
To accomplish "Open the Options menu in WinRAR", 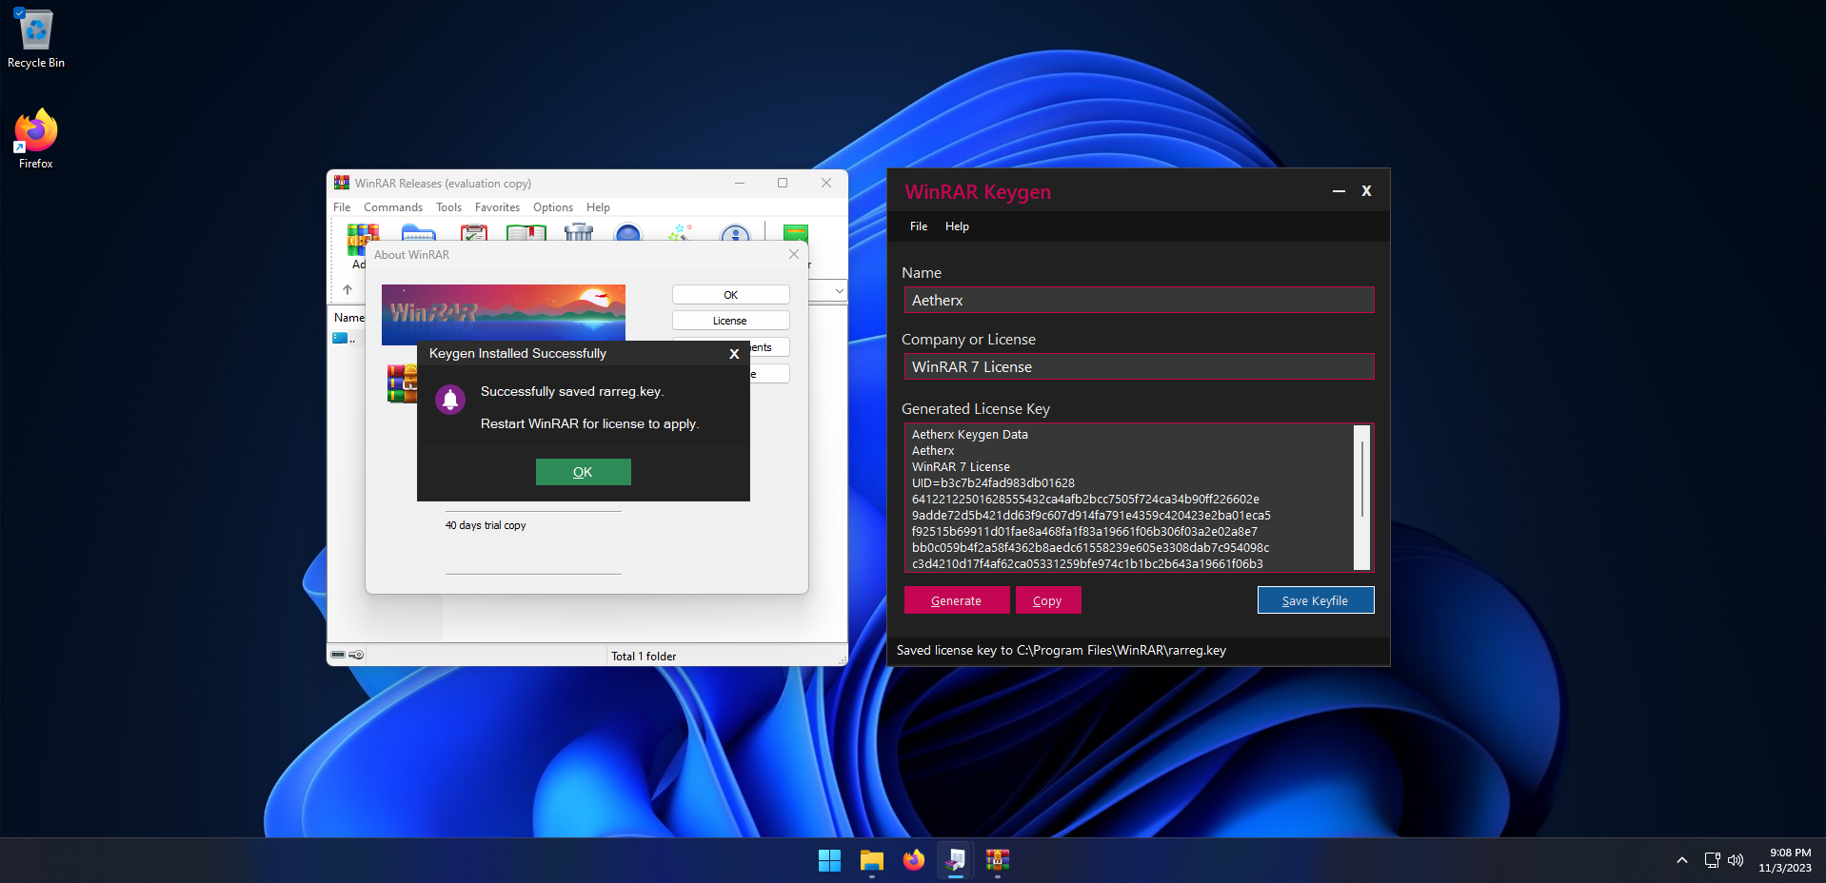I will tap(553, 207).
